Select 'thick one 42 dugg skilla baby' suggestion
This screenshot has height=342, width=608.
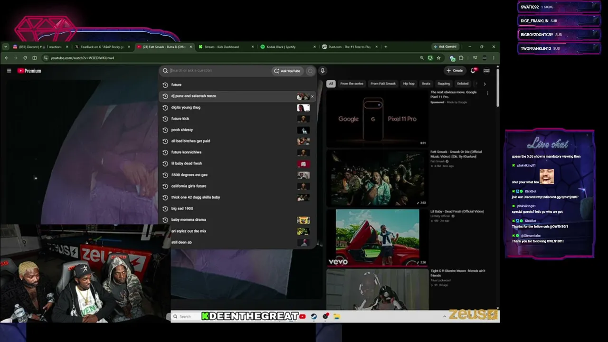coord(237,197)
